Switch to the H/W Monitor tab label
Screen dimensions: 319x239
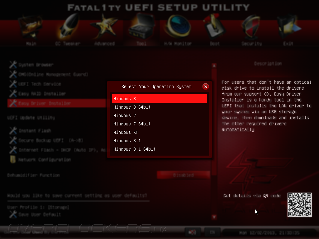[178, 44]
